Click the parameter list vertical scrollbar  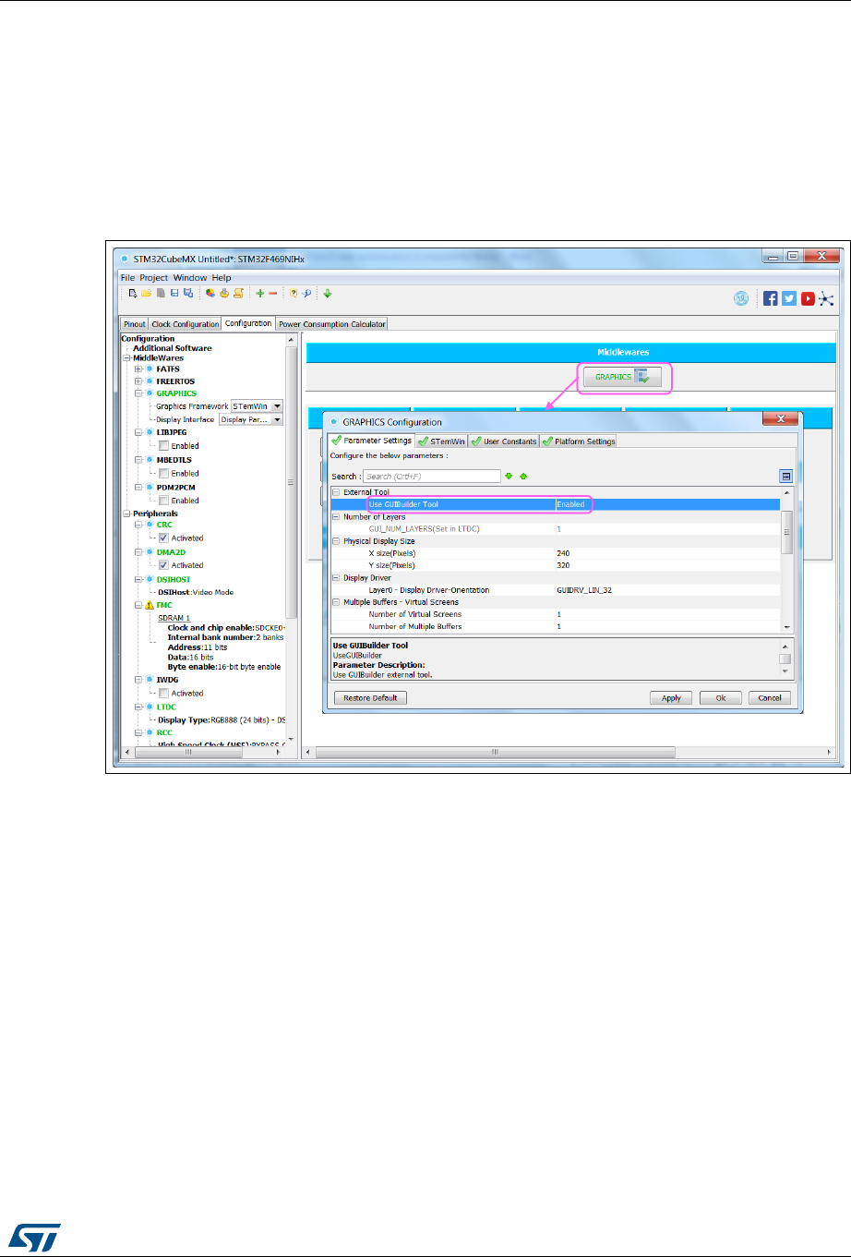(786, 560)
